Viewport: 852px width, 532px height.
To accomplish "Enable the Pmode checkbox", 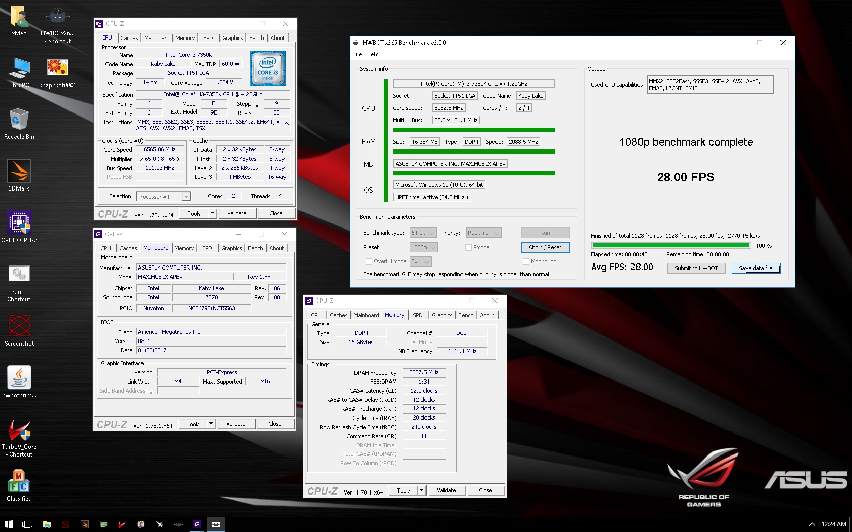I will pyautogui.click(x=468, y=247).
